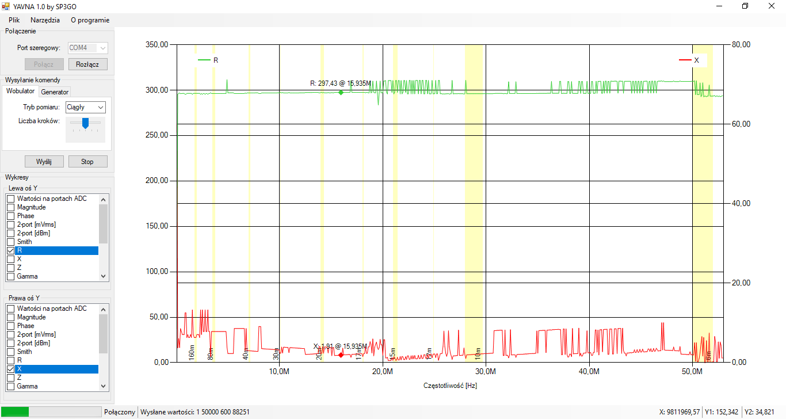Open the Tryb pomiaru dropdown
Image resolution: width=786 pixels, height=419 pixels.
(x=85, y=107)
